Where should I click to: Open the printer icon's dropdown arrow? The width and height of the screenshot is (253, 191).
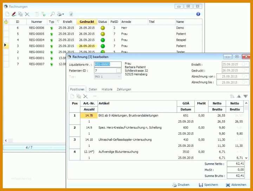pyautogui.click(x=63, y=14)
